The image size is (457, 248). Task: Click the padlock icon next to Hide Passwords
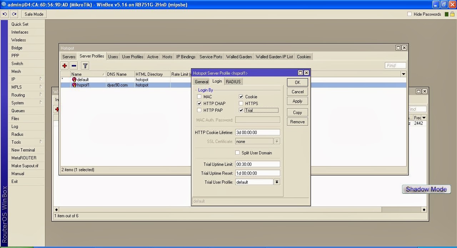click(x=452, y=14)
